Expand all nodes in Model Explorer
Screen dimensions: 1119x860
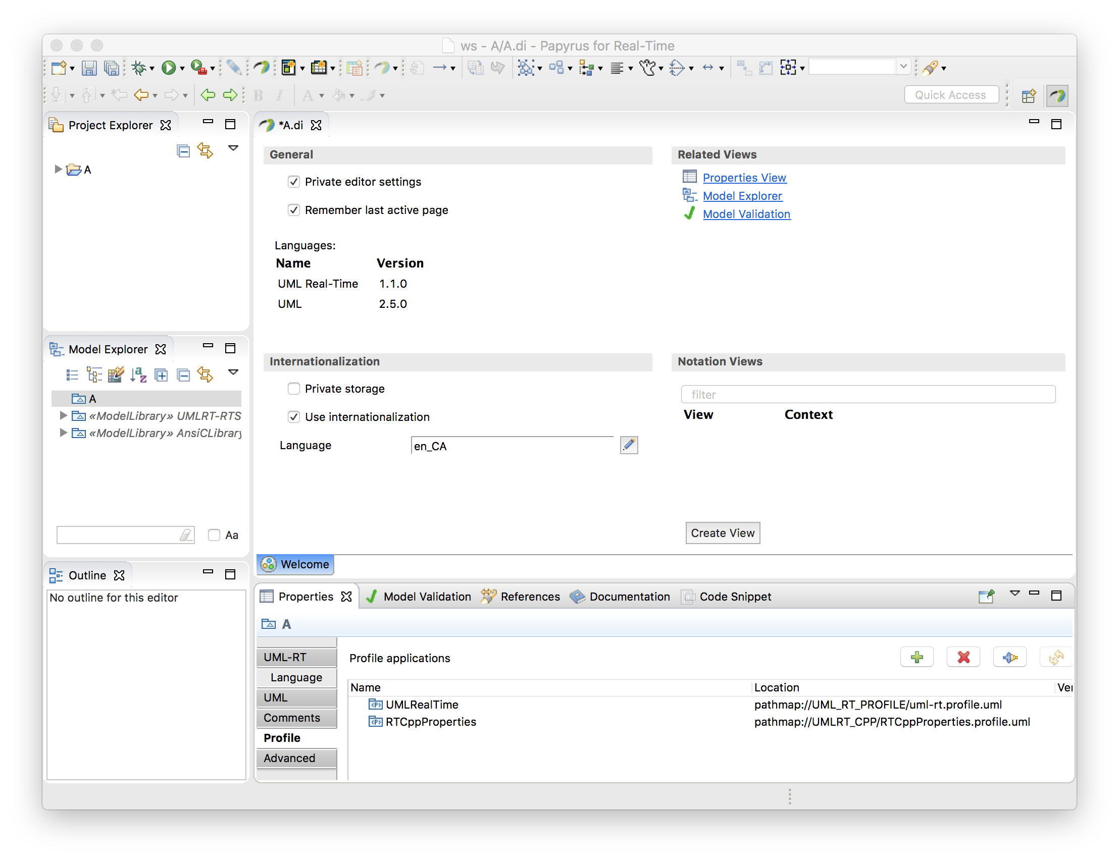coord(161,374)
